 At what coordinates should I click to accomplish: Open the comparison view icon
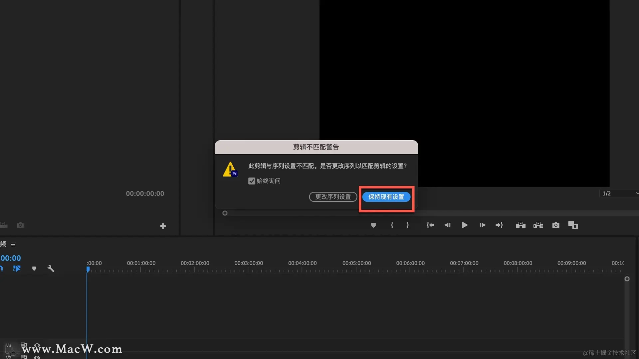(573, 225)
